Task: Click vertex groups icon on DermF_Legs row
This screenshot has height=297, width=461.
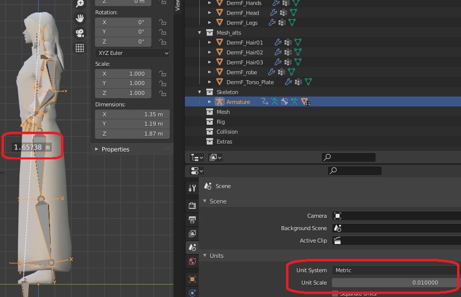Action: pyautogui.click(x=282, y=23)
